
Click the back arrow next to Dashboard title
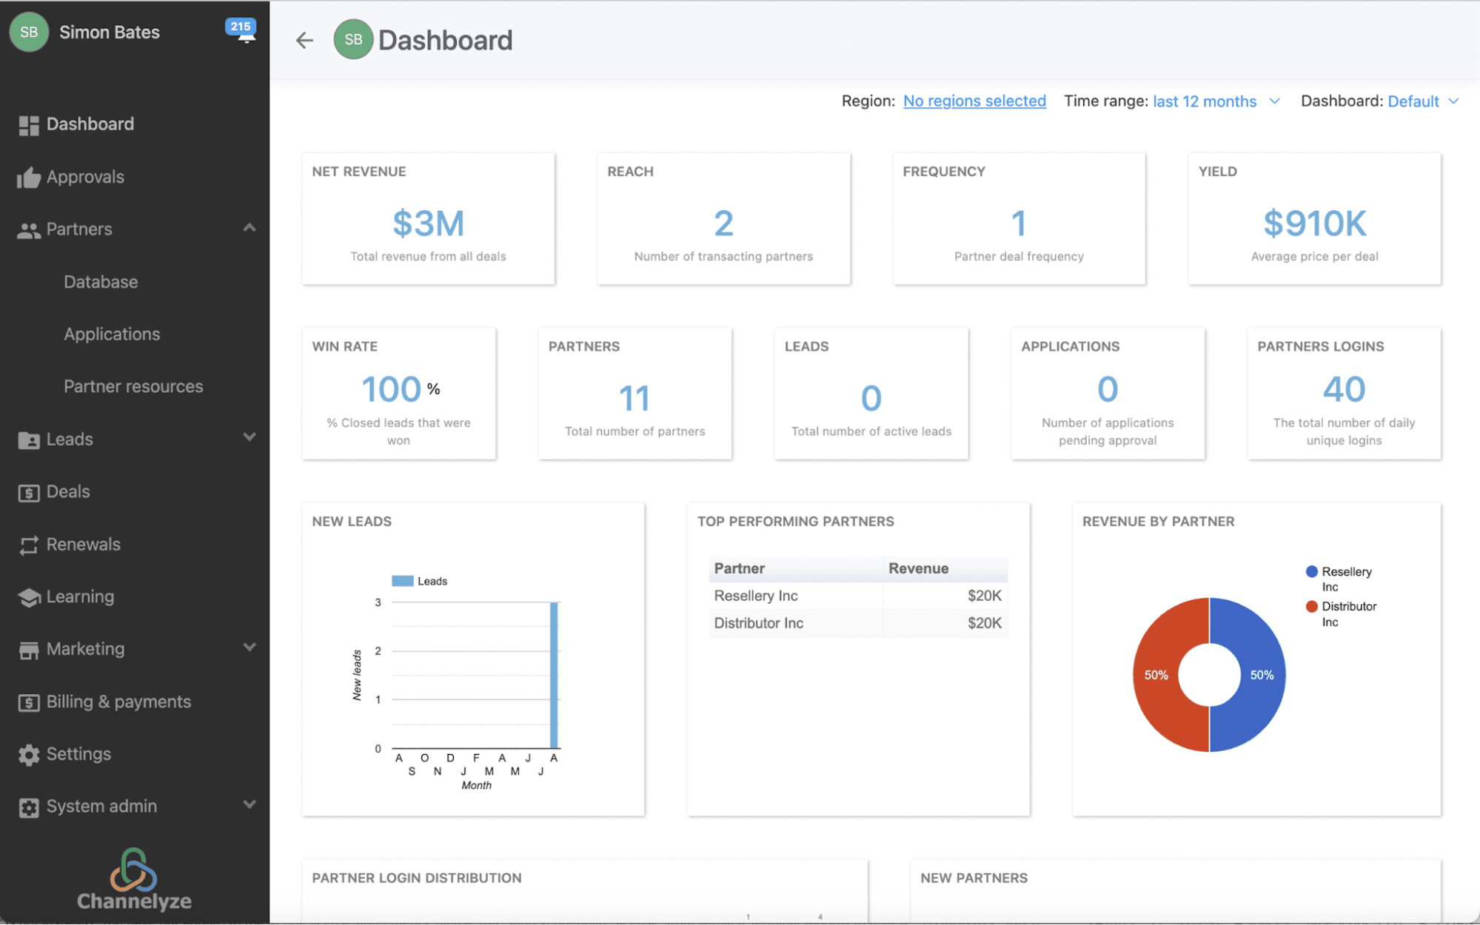(304, 40)
